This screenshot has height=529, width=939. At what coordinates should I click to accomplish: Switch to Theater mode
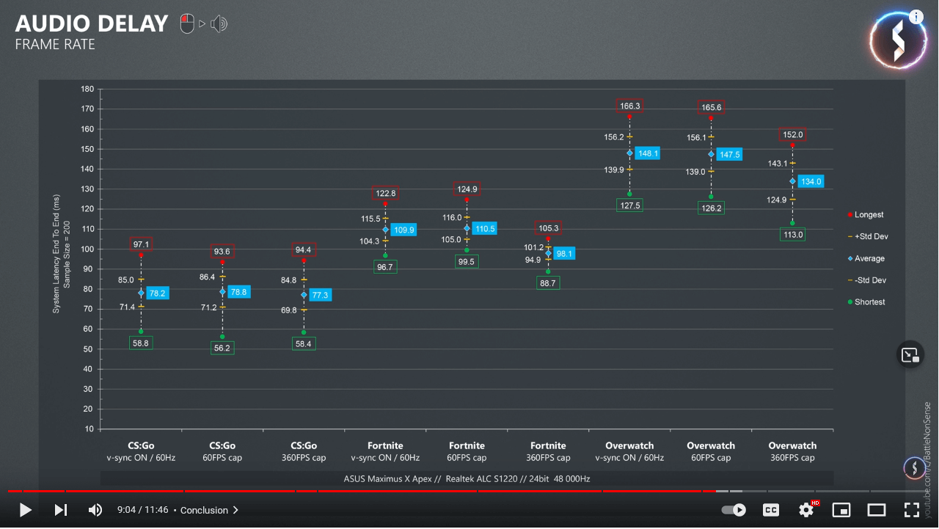876,510
